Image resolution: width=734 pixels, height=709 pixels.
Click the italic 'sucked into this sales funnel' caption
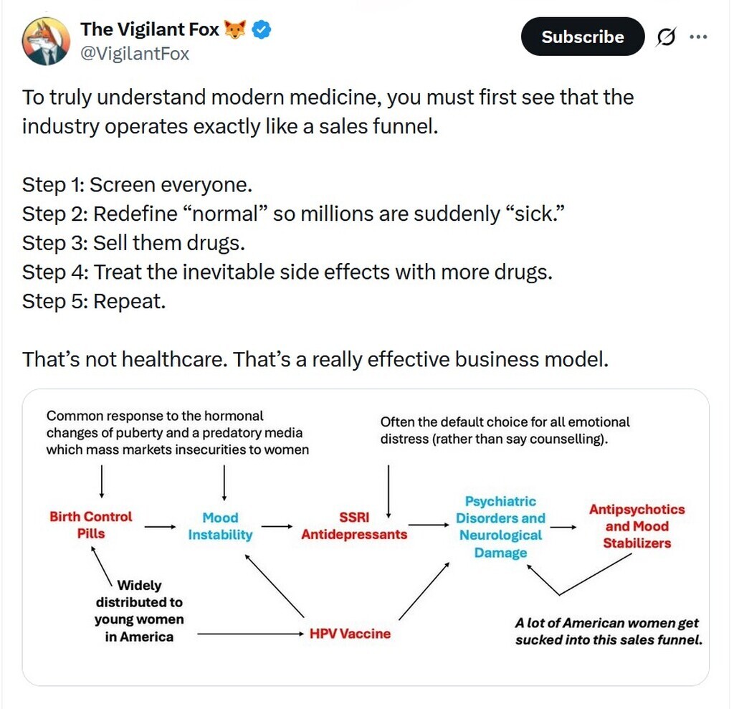click(x=609, y=639)
